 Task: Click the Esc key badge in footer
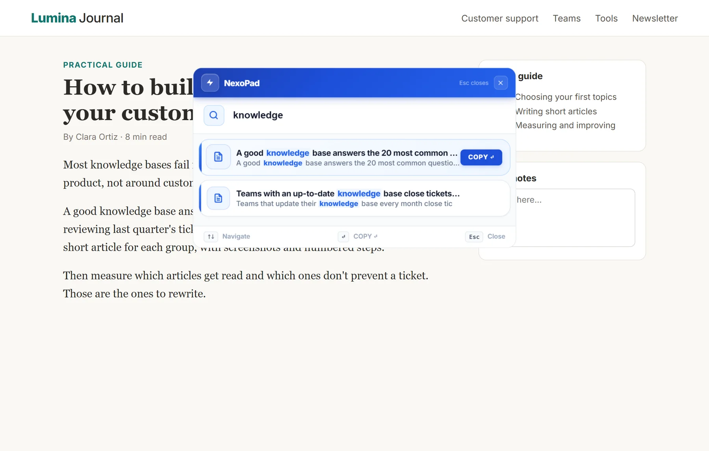[x=474, y=237]
